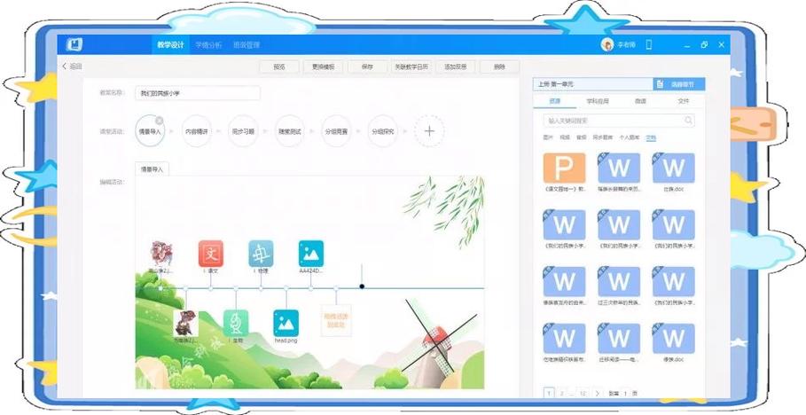Click the 更换模板 change template button
806x415 pixels.
324,67
